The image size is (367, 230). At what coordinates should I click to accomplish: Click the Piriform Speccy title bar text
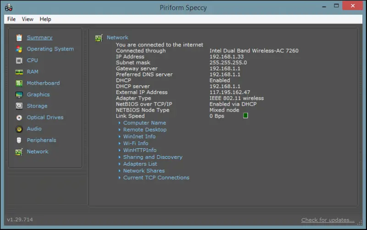click(183, 8)
